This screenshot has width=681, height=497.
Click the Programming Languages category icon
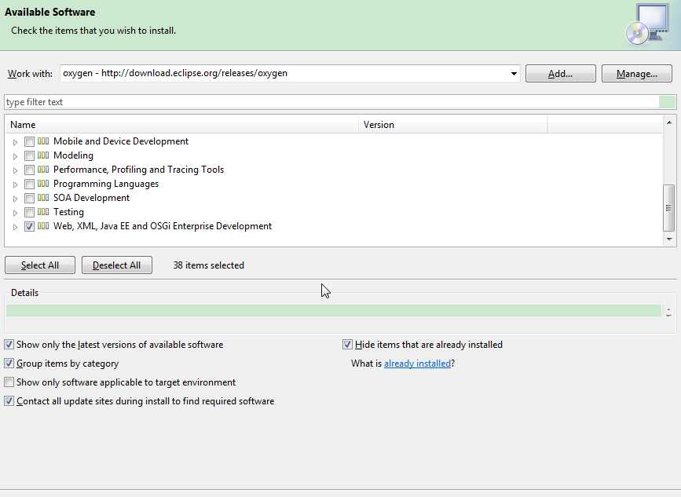pos(43,184)
